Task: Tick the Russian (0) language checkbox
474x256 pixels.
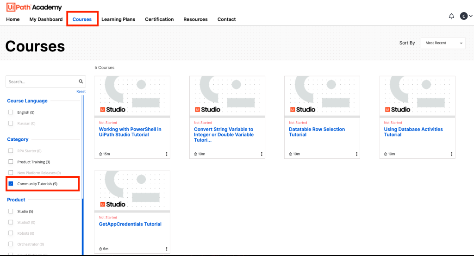Action: 11,123
